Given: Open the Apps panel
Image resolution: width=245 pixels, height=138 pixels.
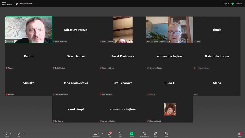Looking at the screenshot, I should [156, 134].
